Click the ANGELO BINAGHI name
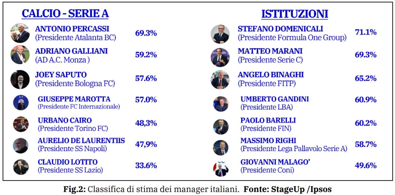 coord(271,75)
